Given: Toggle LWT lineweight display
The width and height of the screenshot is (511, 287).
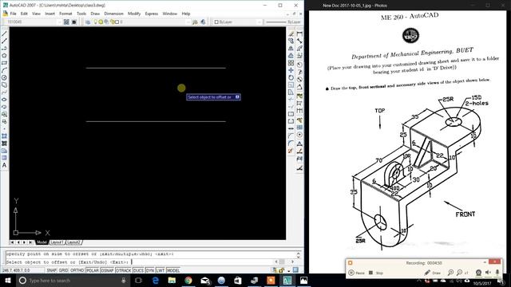Looking at the screenshot, I should point(160,270).
